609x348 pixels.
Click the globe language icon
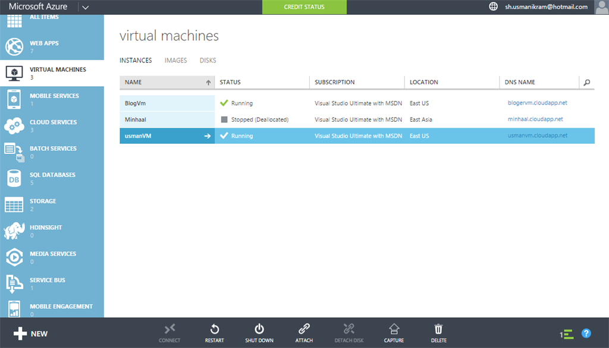pyautogui.click(x=493, y=7)
